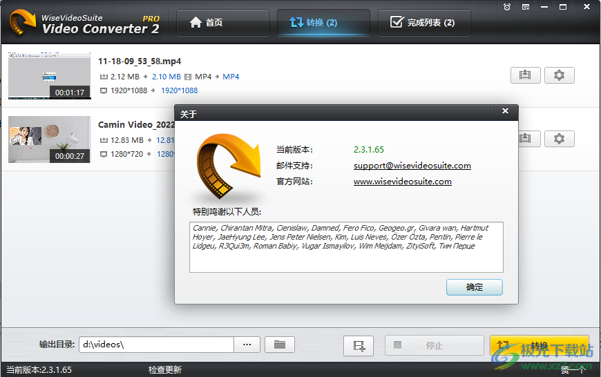
Task: Click the 当前版本:2.3.1.65 status bar text
Action: click(39, 369)
